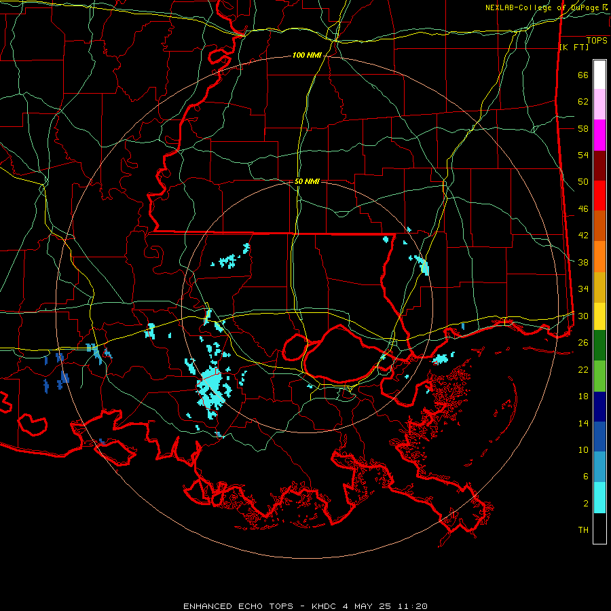Click the "KHDC" radar site identifier
Image resolution: width=611 pixels, height=611 pixels.
click(325, 606)
